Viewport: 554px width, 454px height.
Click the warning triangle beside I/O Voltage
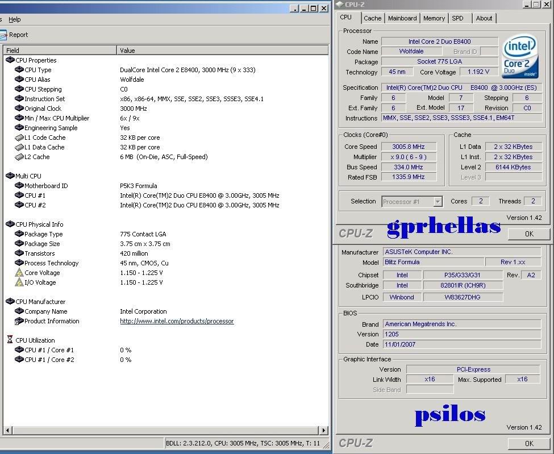click(18, 282)
